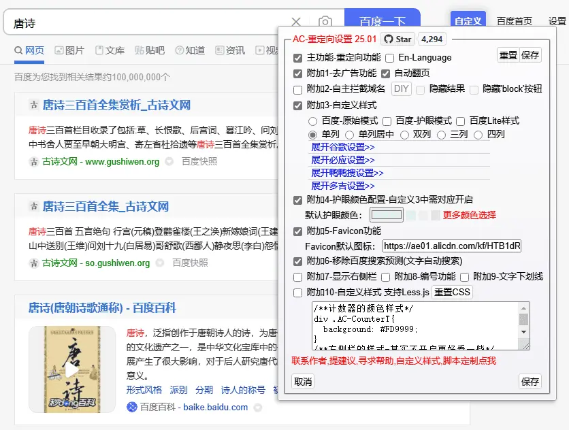Open 更多颜色选择 link
569x430 pixels.
coord(469,215)
